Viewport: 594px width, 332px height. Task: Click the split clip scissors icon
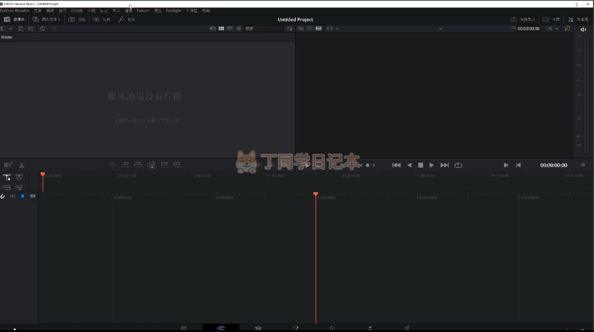(x=22, y=165)
